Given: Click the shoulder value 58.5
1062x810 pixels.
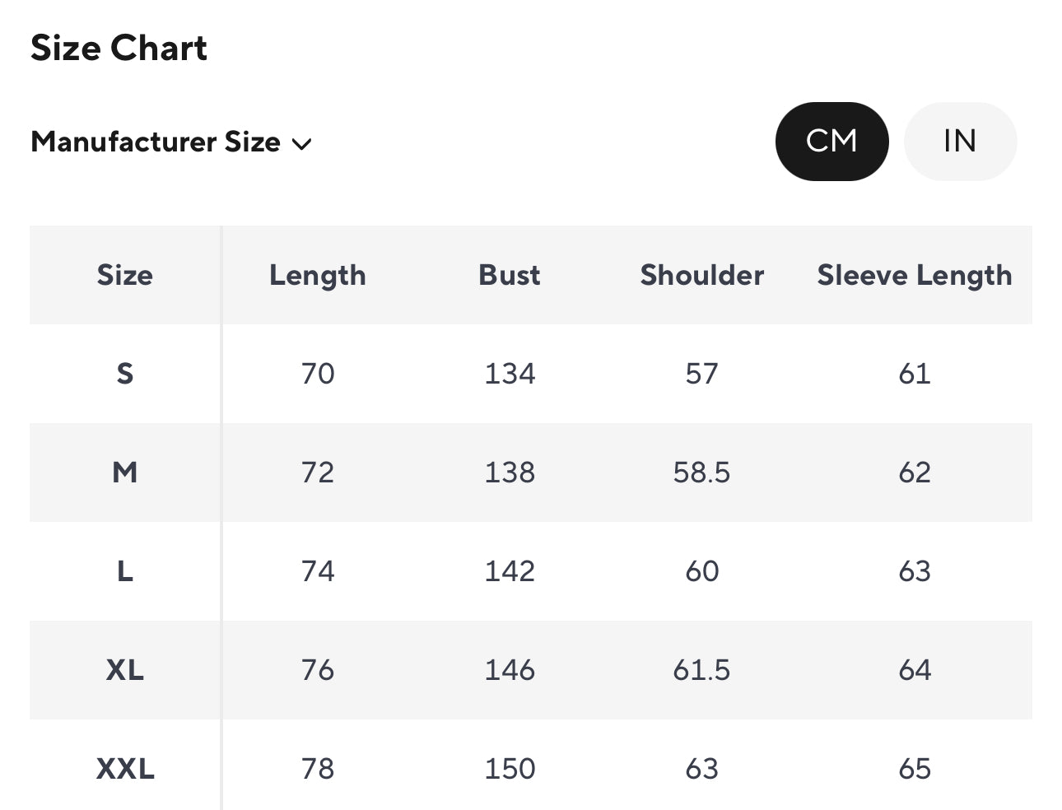Looking at the screenshot, I should coord(701,472).
